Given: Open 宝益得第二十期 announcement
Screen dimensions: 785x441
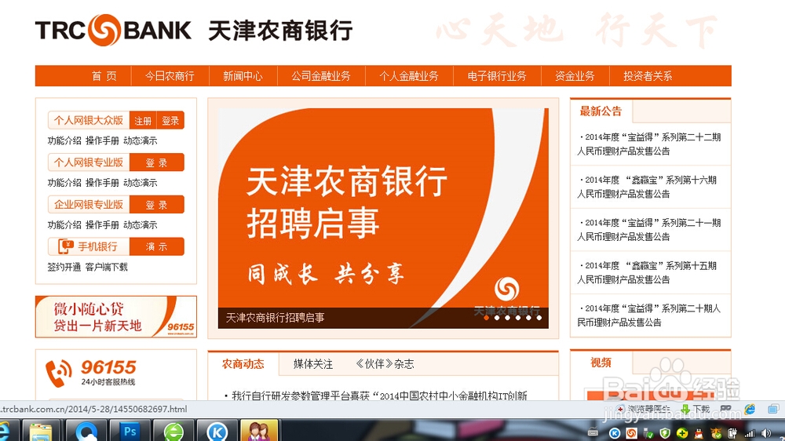Looking at the screenshot, I should click(649, 315).
